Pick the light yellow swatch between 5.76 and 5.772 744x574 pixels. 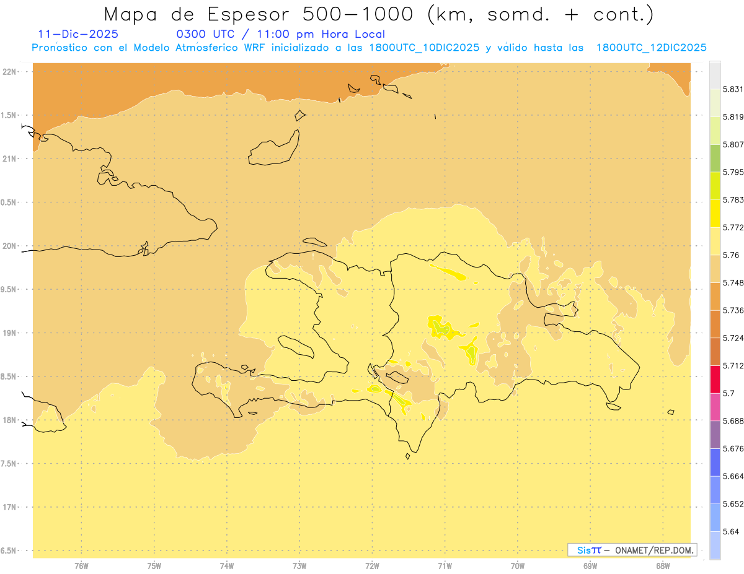click(715, 241)
